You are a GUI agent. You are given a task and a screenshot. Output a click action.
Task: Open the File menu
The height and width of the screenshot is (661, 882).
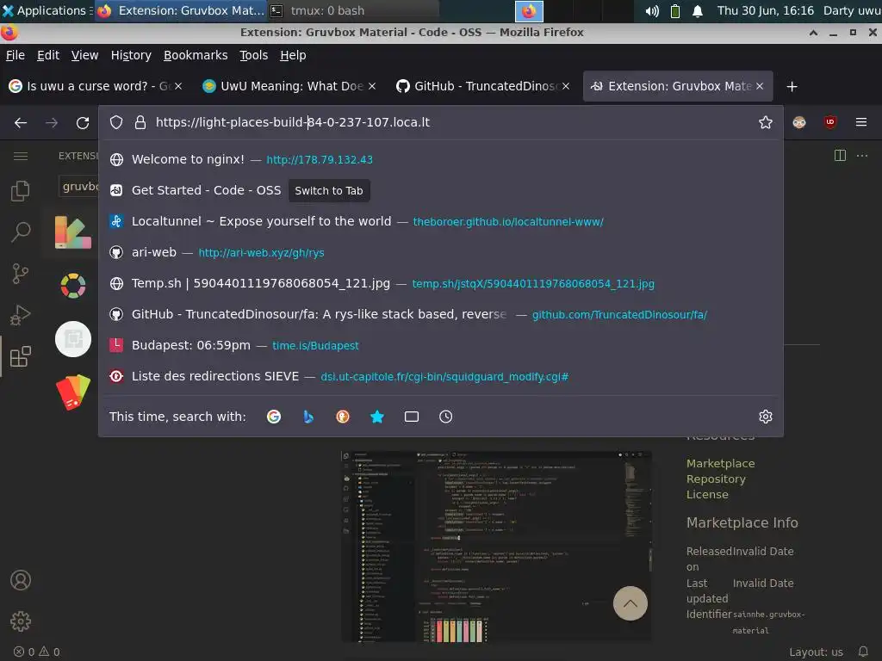tap(16, 55)
